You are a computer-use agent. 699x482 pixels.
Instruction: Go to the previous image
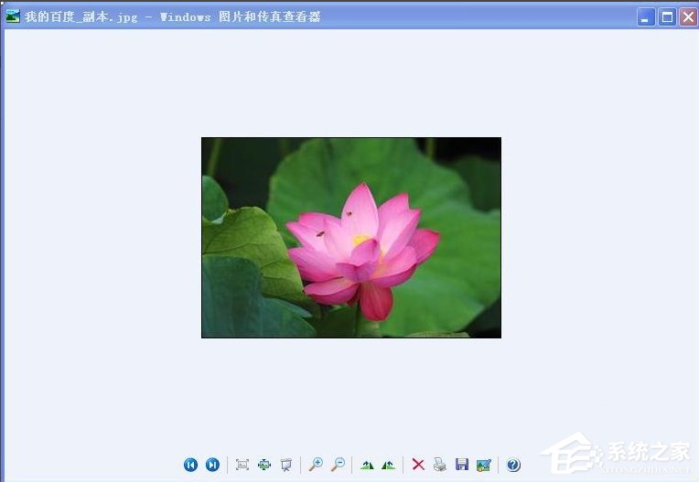pyautogui.click(x=190, y=465)
